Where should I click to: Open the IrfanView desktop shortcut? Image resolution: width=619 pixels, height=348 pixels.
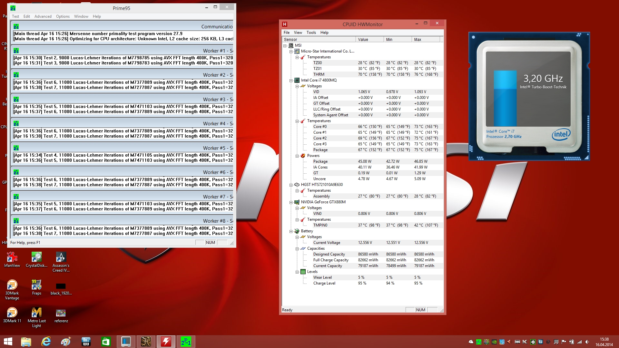12,259
